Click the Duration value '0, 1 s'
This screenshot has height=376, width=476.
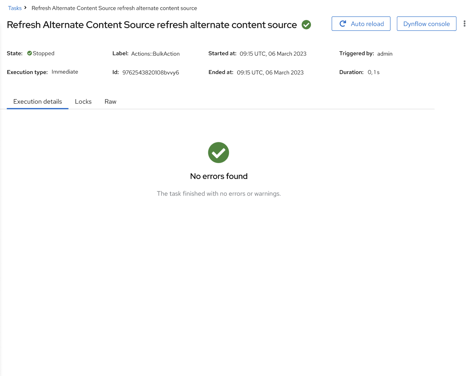click(373, 72)
